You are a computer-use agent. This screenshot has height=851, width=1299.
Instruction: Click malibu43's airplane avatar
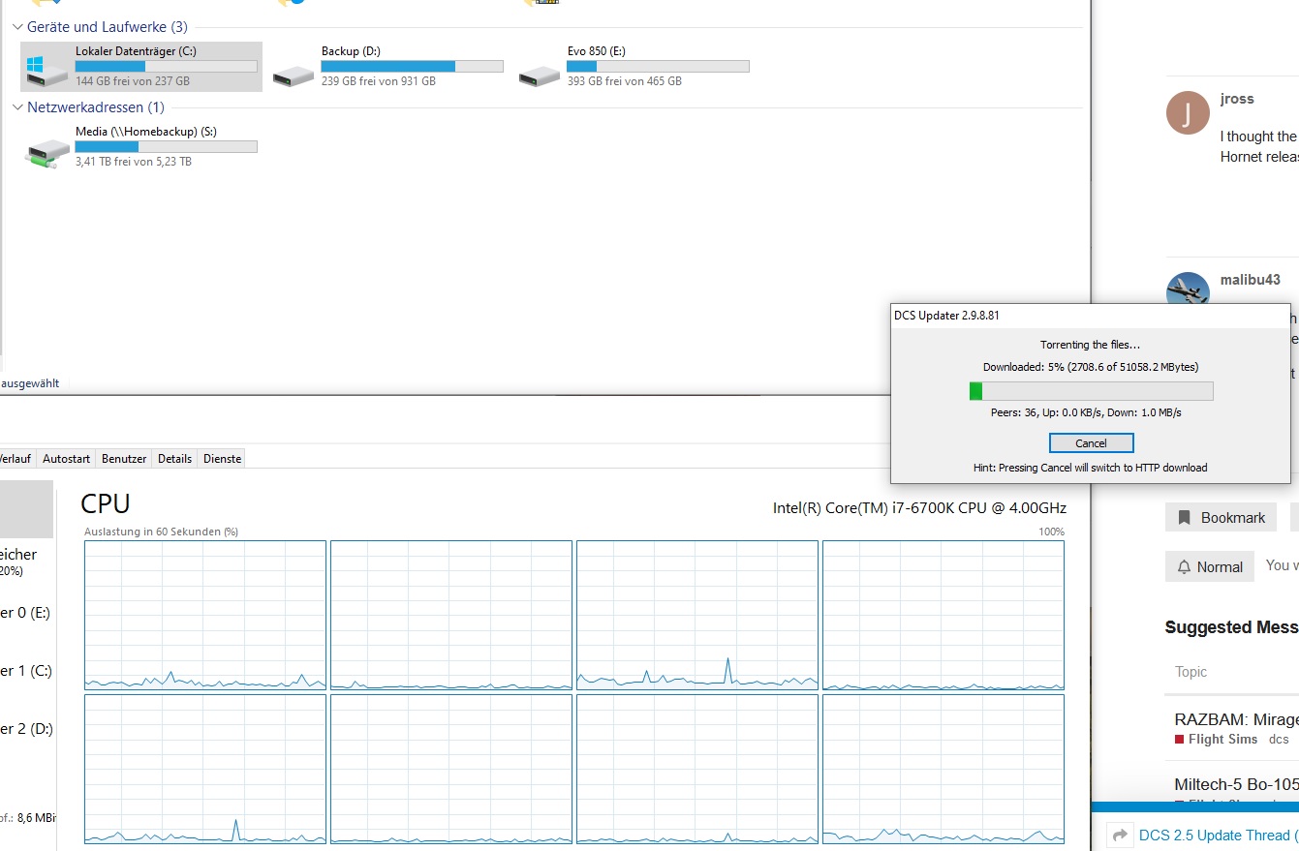click(x=1188, y=291)
